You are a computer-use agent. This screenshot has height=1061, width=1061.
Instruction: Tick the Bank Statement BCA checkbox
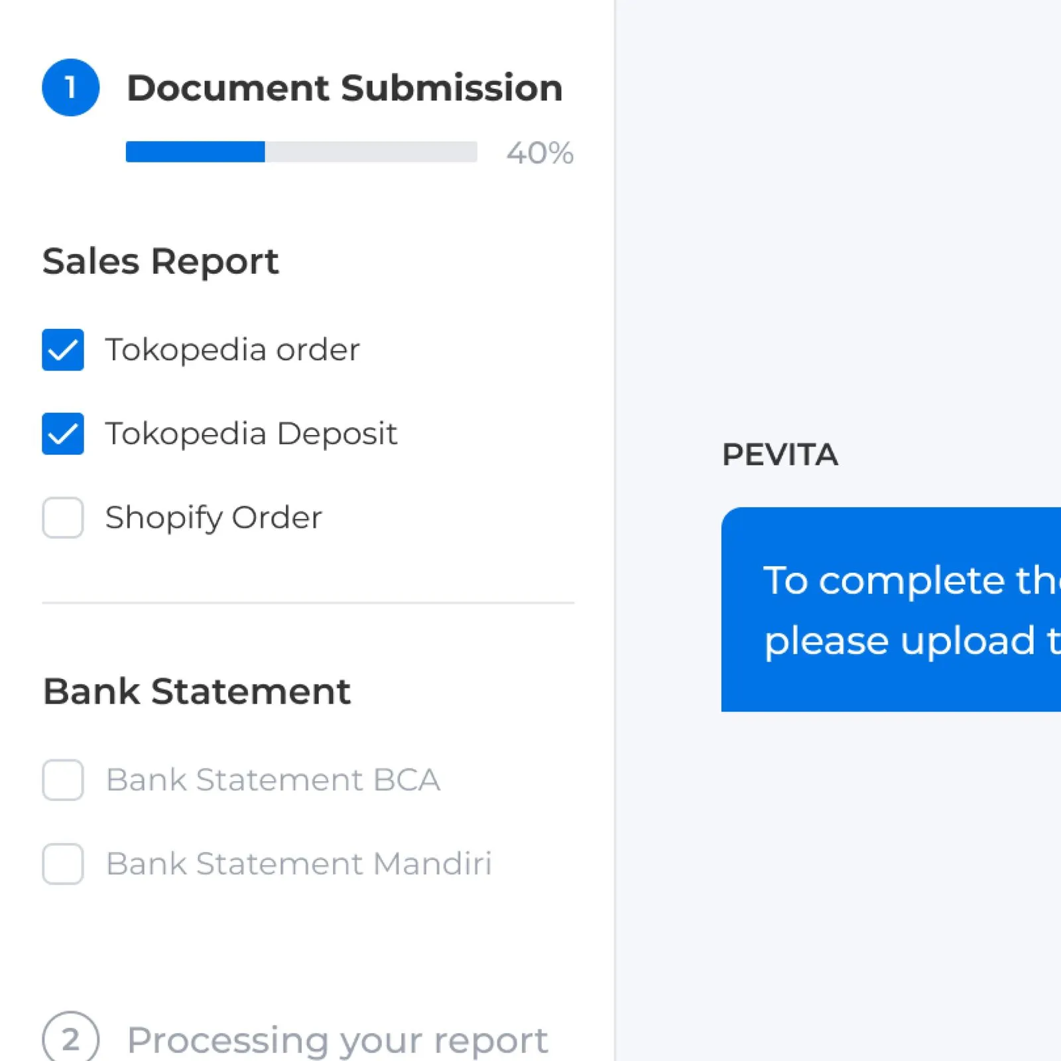point(63,780)
